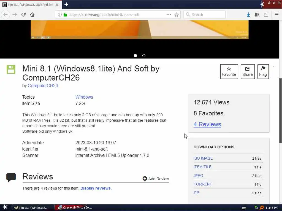This screenshot has height=211, width=282.
Task: Expand ZIP download option
Action: pyautogui.click(x=196, y=193)
